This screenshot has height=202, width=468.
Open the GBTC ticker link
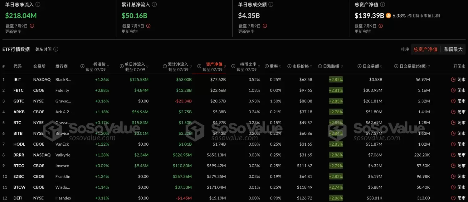pos(18,101)
